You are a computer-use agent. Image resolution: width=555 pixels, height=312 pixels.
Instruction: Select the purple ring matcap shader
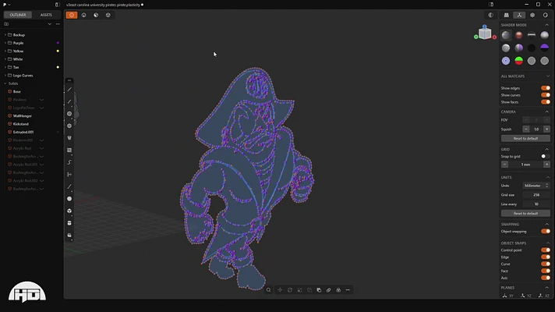506,61
